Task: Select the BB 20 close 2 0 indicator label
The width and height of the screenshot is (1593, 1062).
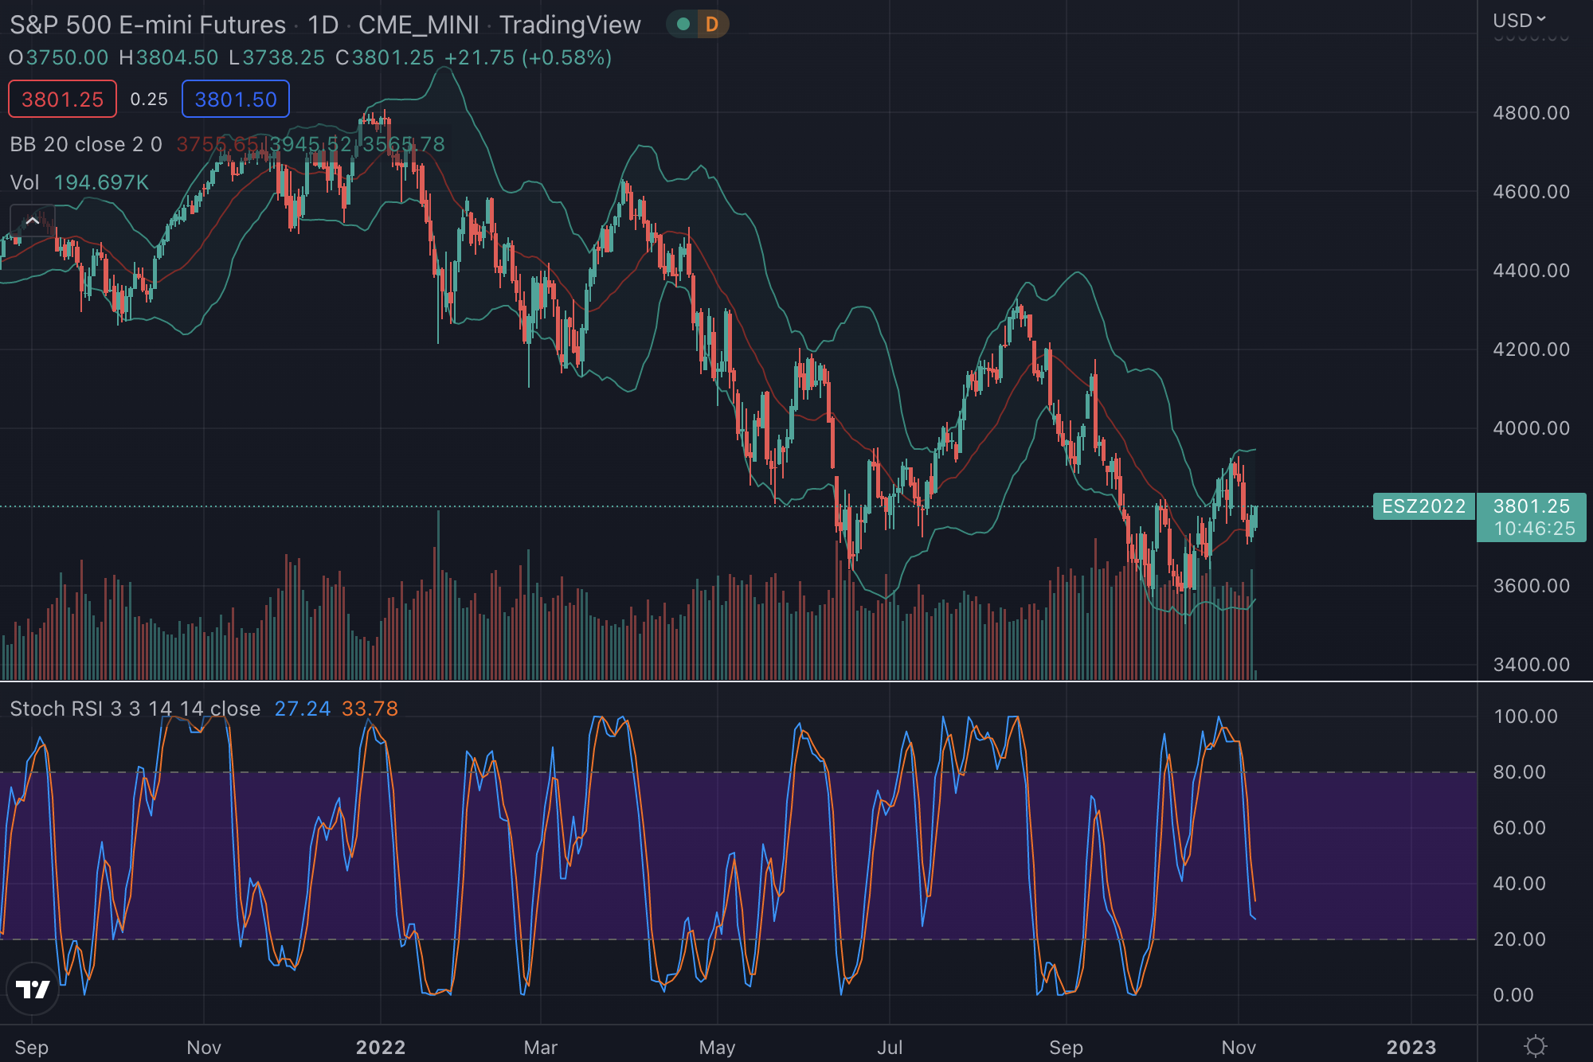Action: pos(86,144)
